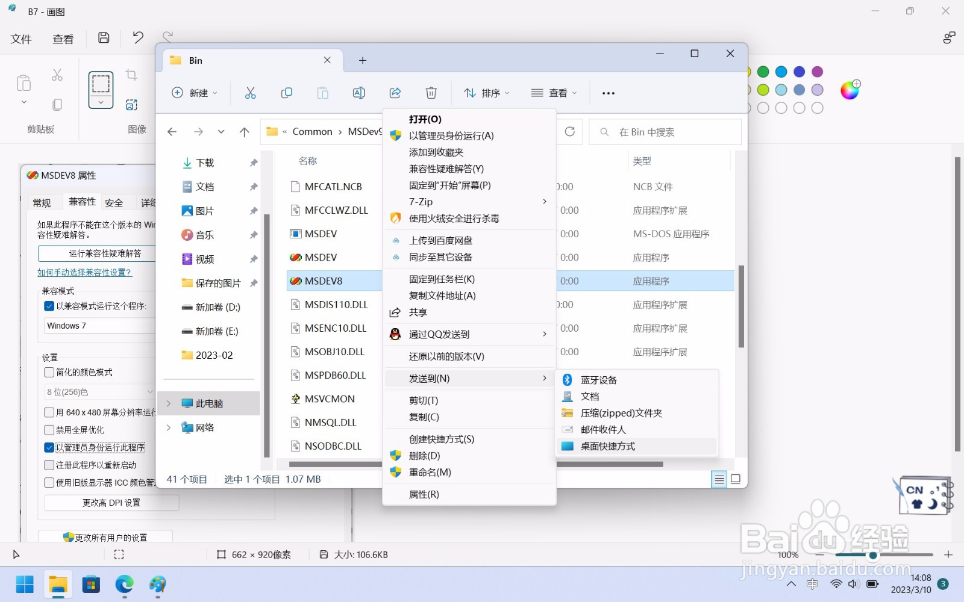The height and width of the screenshot is (602, 964).
Task: Open Microsoft Store from taskbar
Action: click(x=91, y=585)
